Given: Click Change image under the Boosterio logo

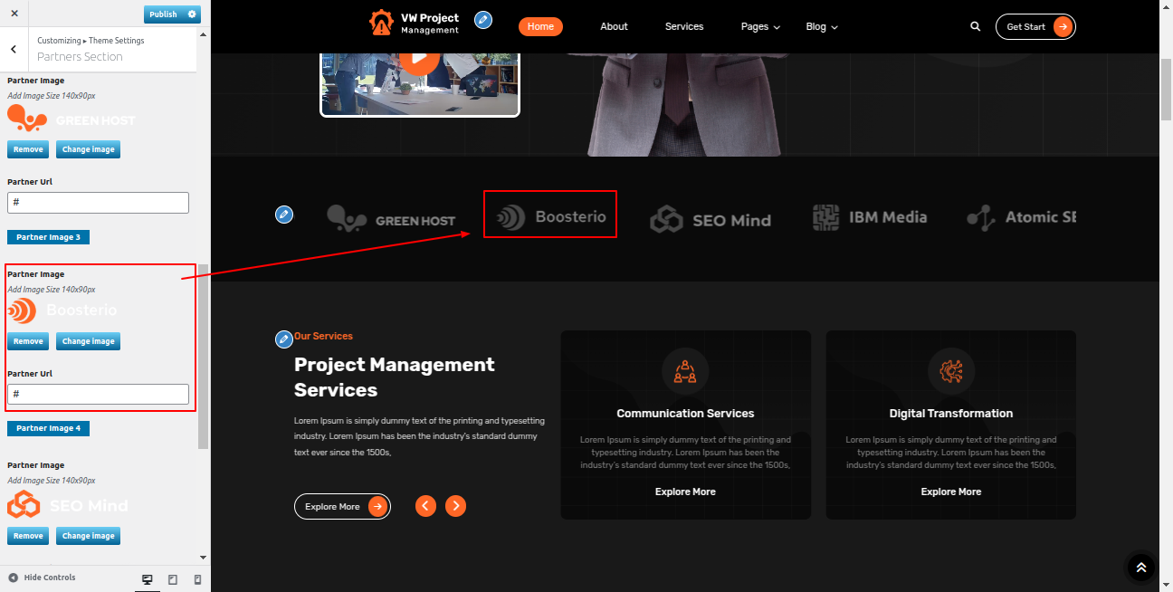Looking at the screenshot, I should (88, 341).
